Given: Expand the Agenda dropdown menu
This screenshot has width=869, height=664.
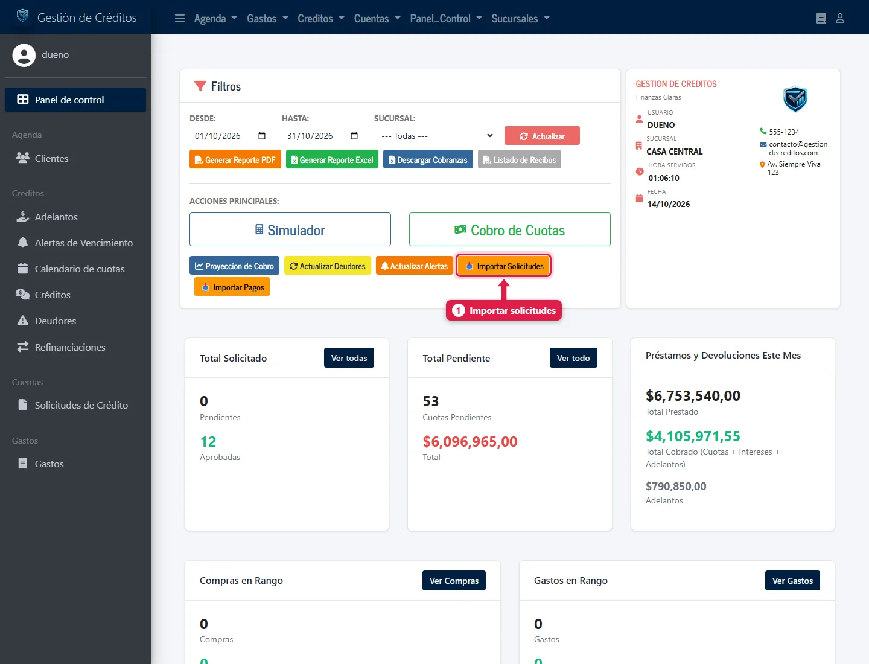Looking at the screenshot, I should click(215, 19).
